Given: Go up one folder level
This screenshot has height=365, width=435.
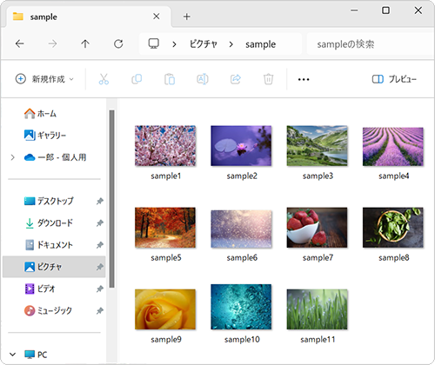Looking at the screenshot, I should (85, 44).
